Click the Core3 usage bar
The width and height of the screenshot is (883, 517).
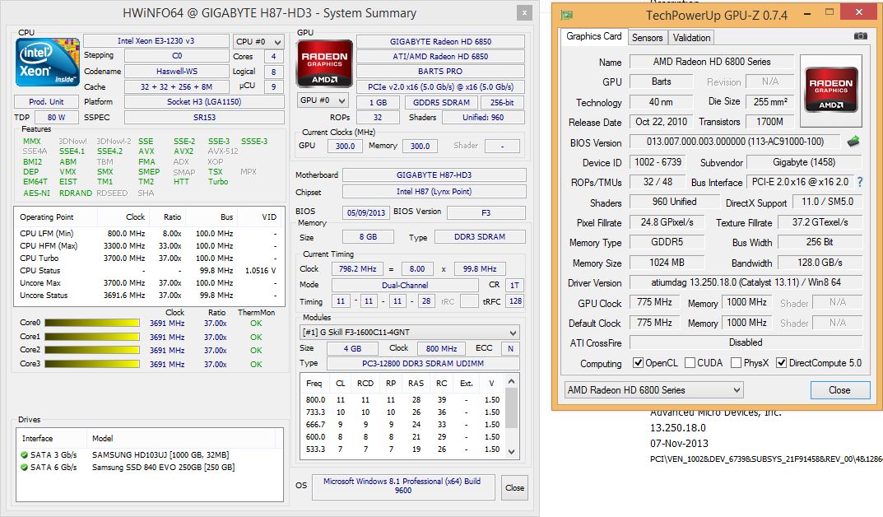[92, 364]
